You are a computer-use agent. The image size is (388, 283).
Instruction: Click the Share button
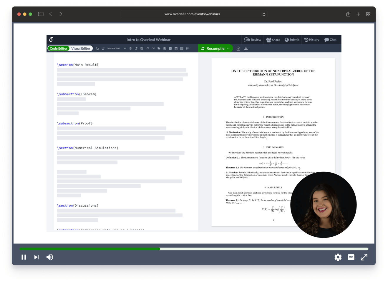click(273, 40)
